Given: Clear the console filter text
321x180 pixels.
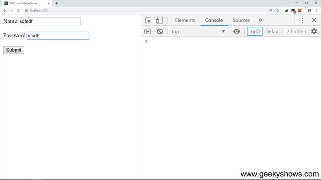Looking at the screenshot, I should (258, 31).
